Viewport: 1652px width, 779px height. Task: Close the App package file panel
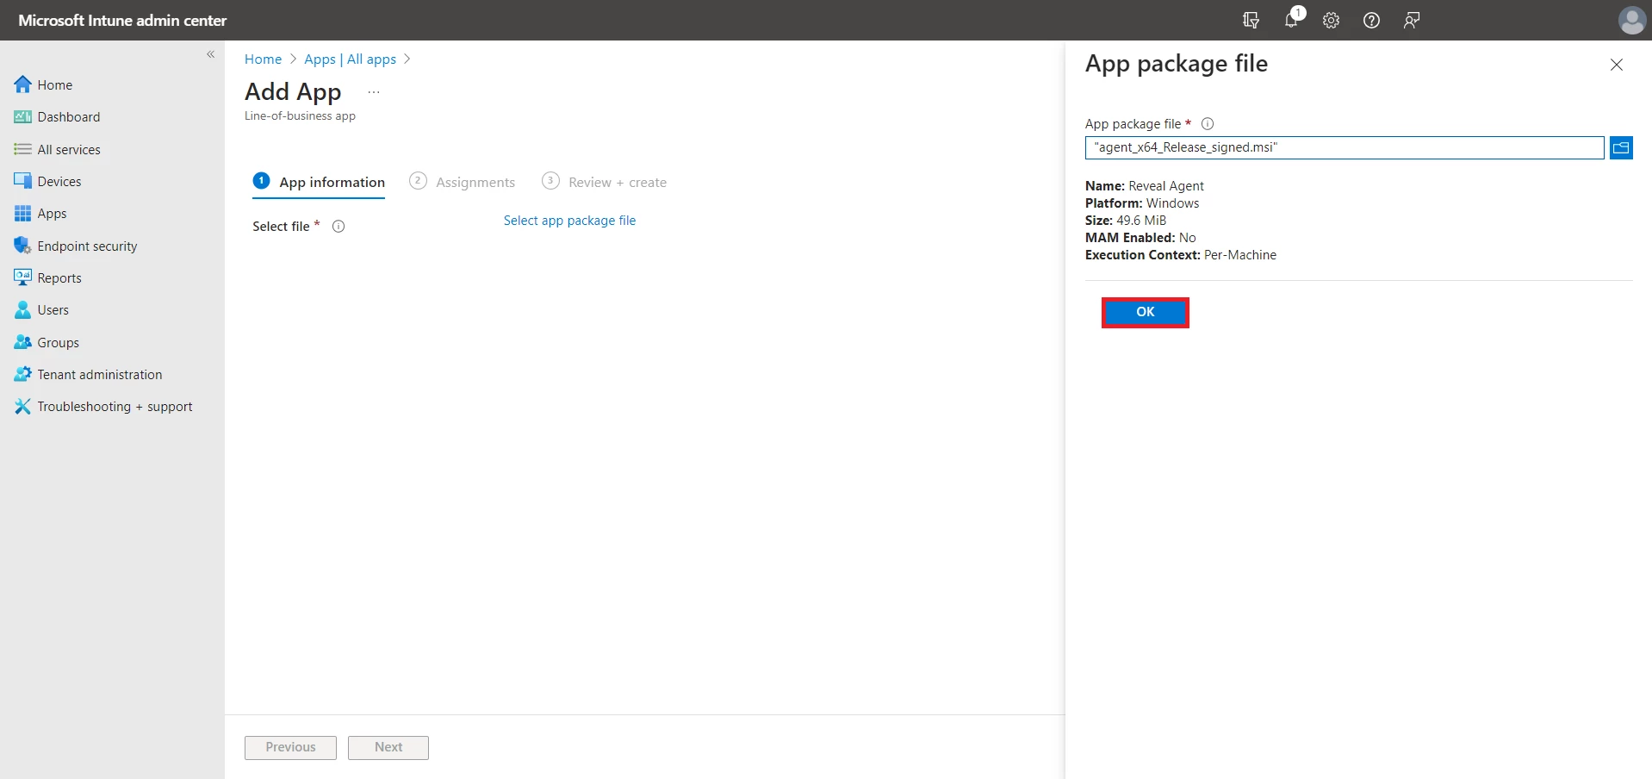1617,65
